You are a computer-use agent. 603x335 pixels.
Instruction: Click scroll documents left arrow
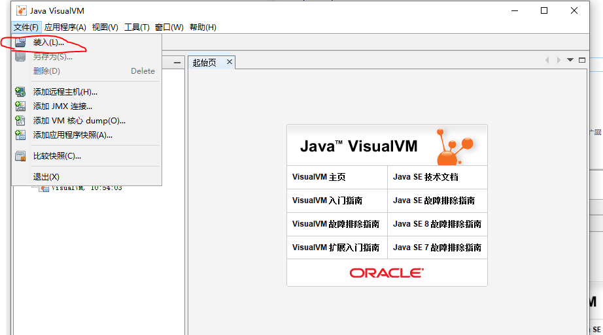[547, 60]
